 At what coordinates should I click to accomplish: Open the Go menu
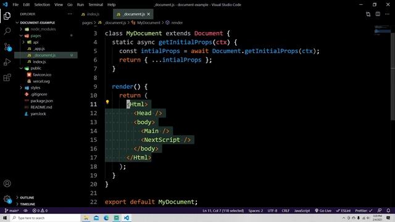tap(70, 4)
